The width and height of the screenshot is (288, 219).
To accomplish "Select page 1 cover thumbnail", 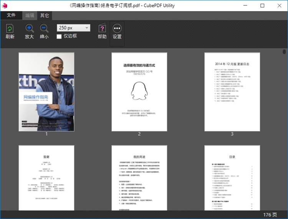I will pos(46,92).
